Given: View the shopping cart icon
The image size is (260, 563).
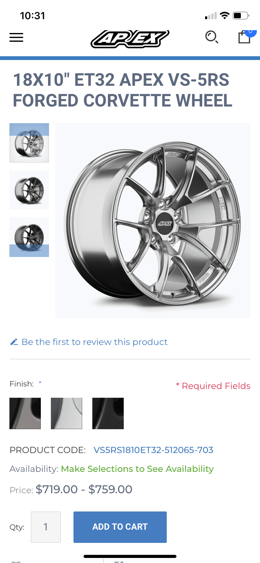Looking at the screenshot, I should pos(244,37).
